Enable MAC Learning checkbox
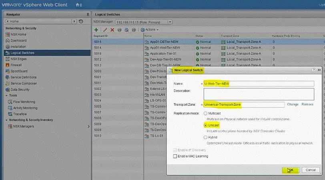The height and width of the screenshot is (180, 325). 175,156
